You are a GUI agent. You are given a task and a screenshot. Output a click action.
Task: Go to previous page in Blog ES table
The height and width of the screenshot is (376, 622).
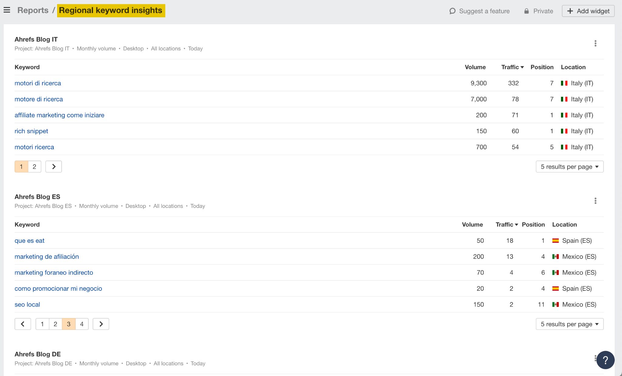(23, 324)
